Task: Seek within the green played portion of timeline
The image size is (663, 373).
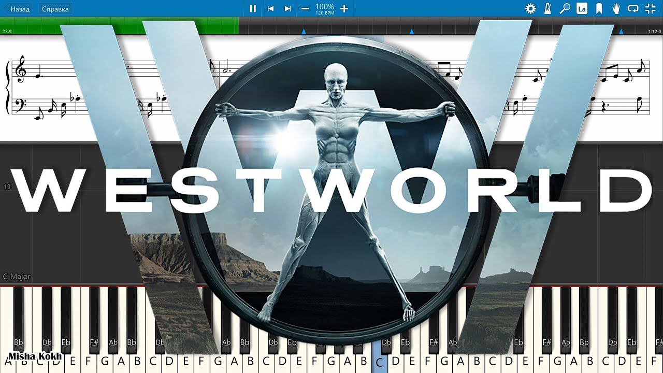Action: point(119,26)
